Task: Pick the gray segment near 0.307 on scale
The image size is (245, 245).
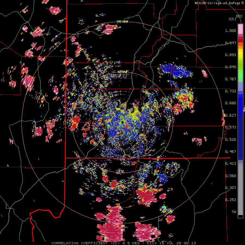Action: 240,189
